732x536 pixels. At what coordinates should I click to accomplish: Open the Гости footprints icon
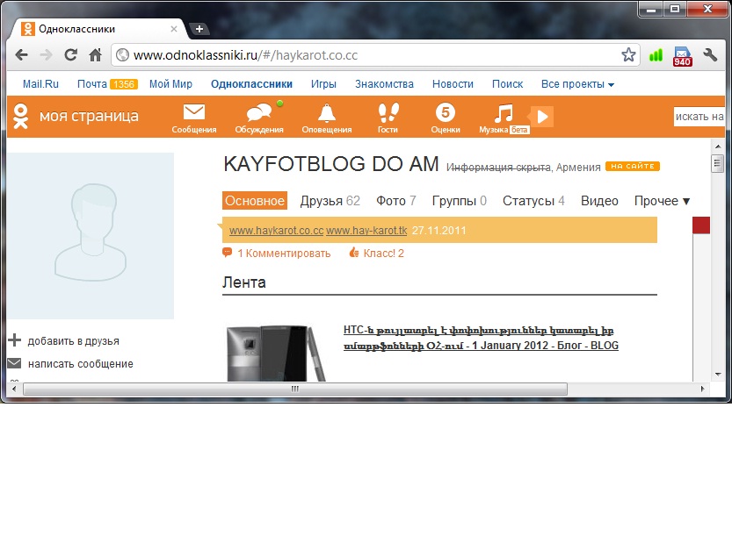388,113
